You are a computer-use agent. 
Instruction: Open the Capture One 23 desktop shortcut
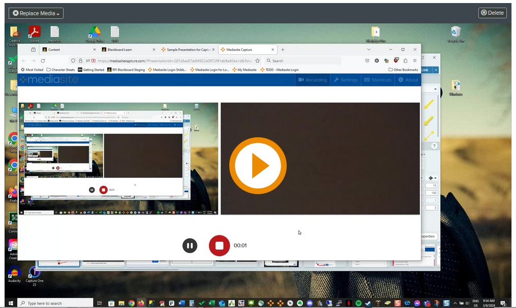(34, 276)
